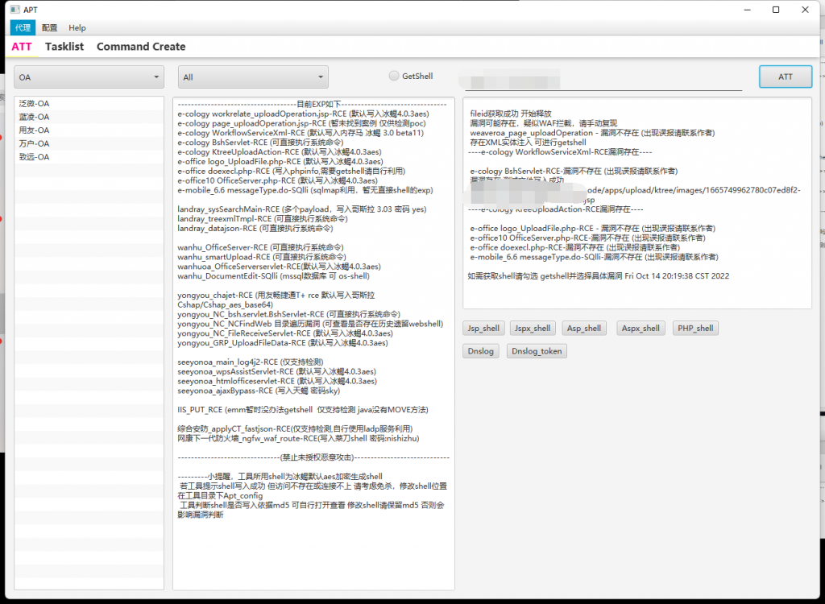Click wanhu_DocumentEdit-SQlli line

tap(274, 275)
